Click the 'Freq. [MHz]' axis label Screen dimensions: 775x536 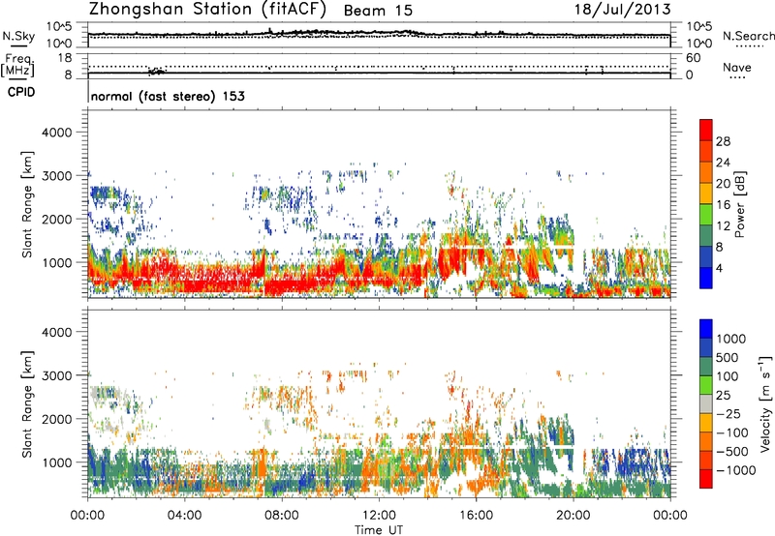(x=17, y=65)
